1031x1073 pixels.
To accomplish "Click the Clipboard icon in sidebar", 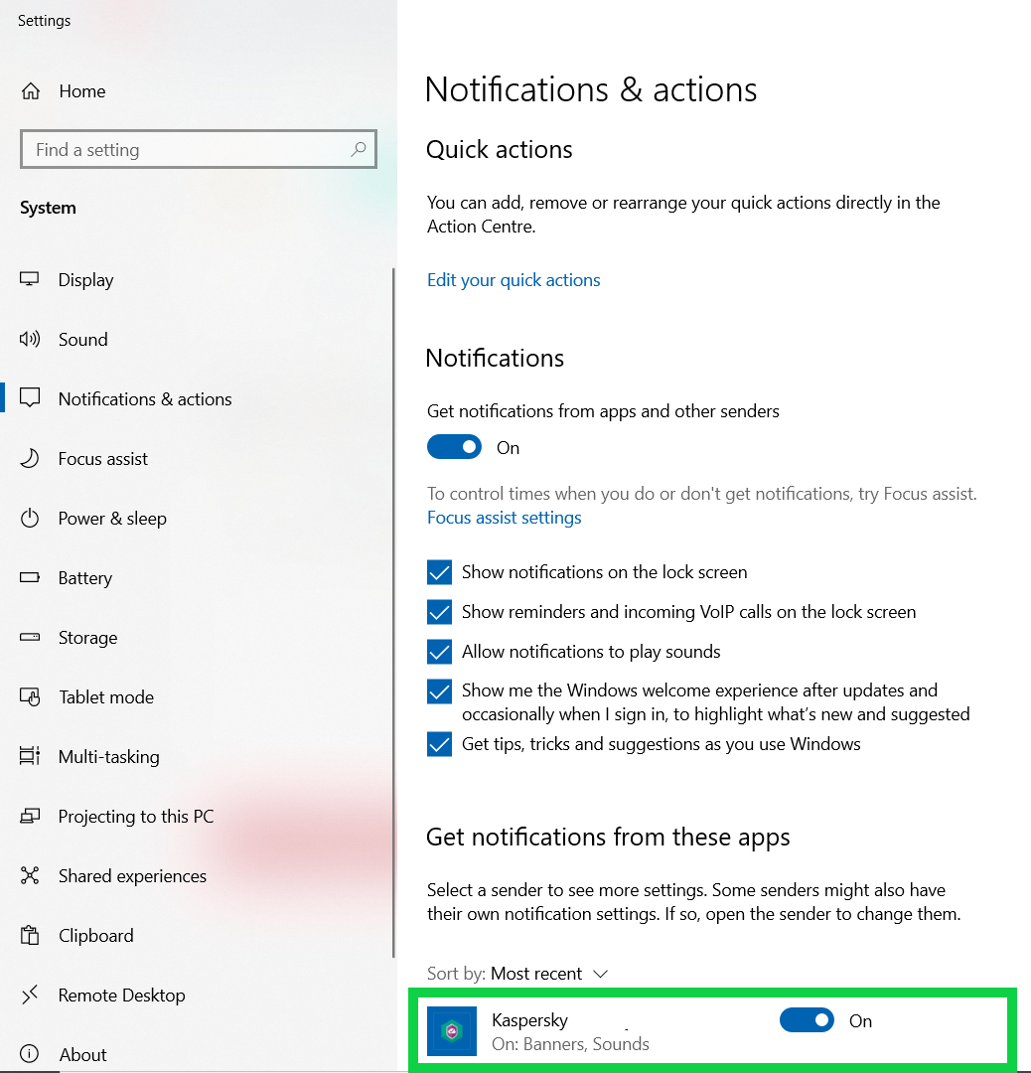I will pos(30,935).
